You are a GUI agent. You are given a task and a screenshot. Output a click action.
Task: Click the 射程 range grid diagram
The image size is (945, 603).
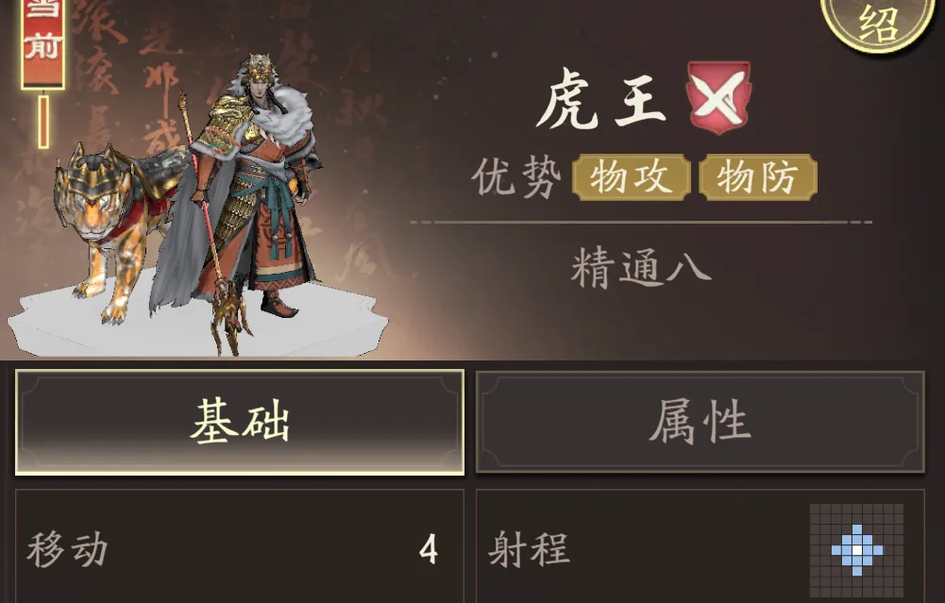(x=856, y=550)
